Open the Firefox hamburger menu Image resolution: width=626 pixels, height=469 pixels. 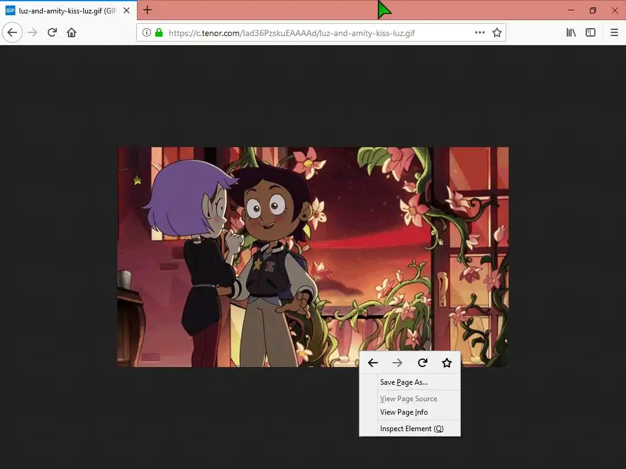[x=614, y=33]
